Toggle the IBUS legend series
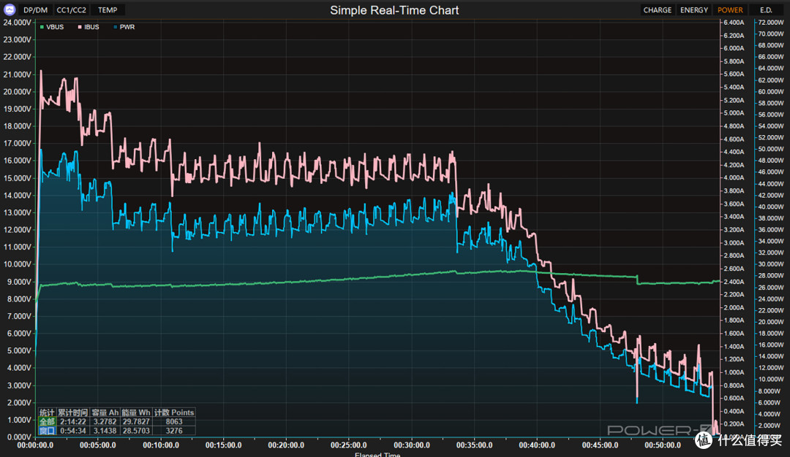790x457 pixels. pos(89,27)
